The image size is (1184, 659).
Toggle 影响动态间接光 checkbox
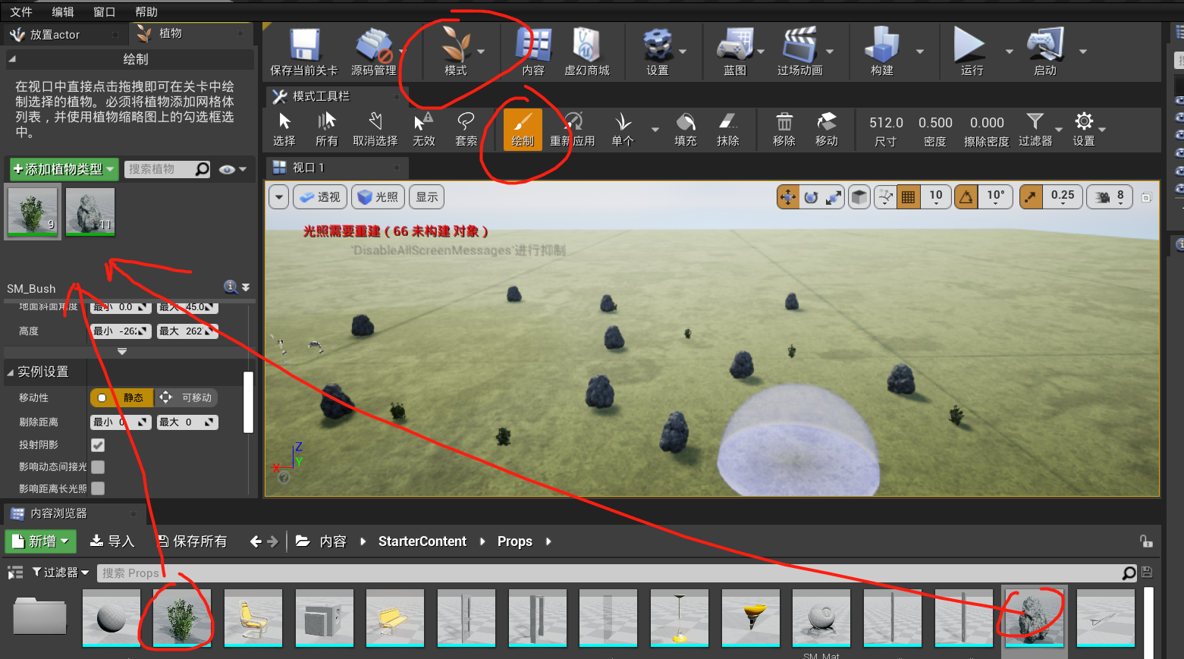click(x=98, y=467)
